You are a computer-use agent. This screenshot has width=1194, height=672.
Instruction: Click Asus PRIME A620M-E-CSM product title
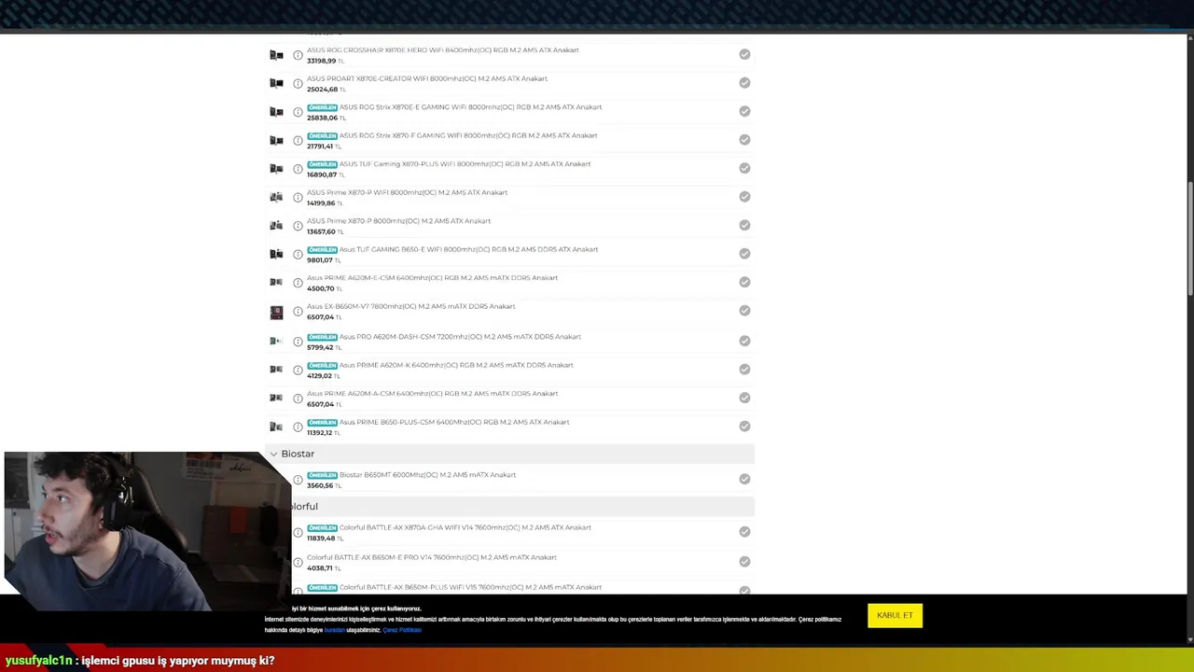pos(432,277)
